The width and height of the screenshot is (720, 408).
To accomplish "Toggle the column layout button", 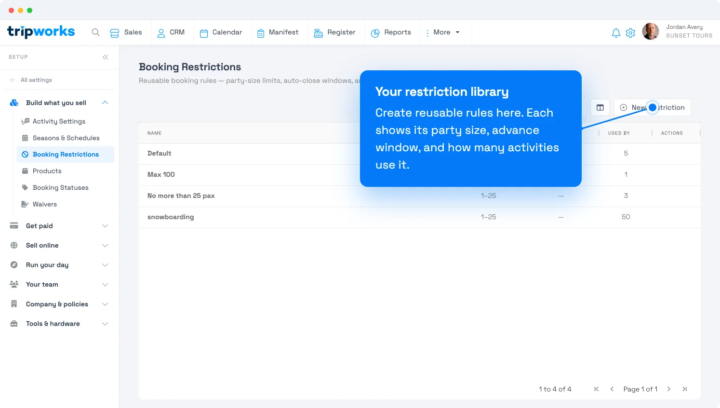I will [x=600, y=107].
